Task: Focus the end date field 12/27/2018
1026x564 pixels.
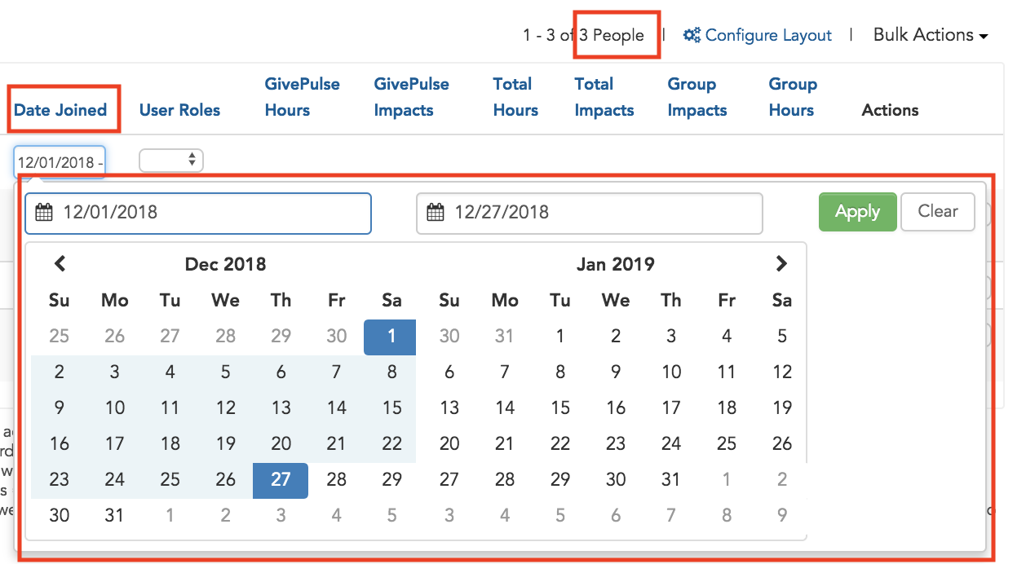Action: (590, 213)
